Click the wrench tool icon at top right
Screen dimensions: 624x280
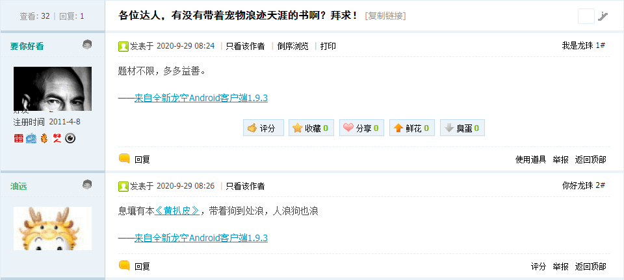(x=603, y=16)
